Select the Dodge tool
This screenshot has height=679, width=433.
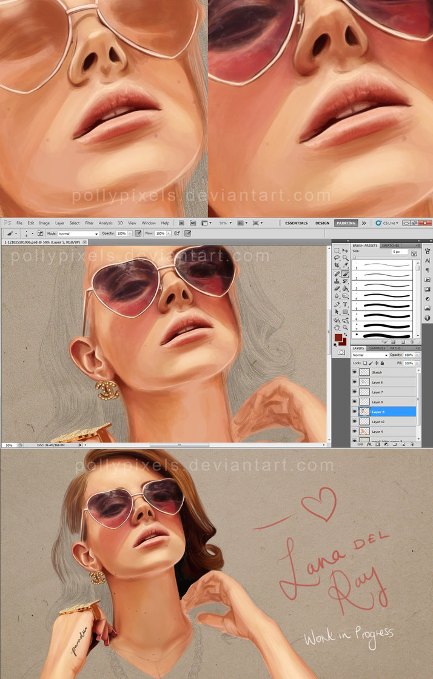pos(345,296)
